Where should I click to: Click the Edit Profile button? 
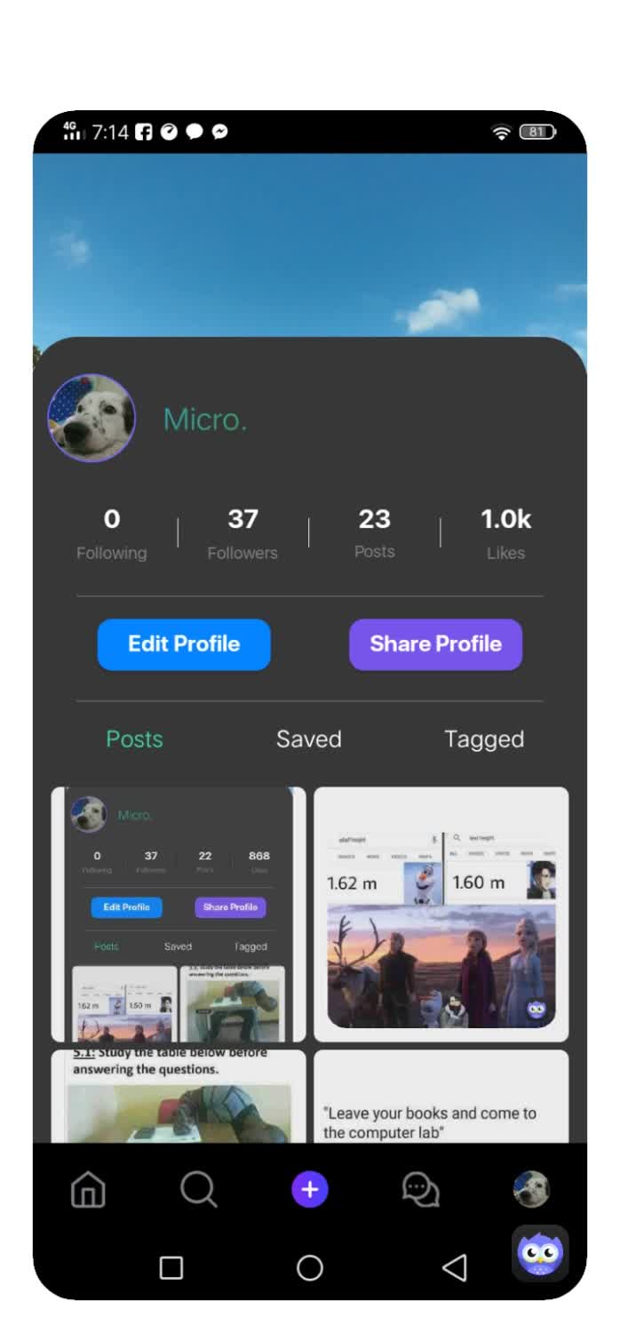click(184, 644)
